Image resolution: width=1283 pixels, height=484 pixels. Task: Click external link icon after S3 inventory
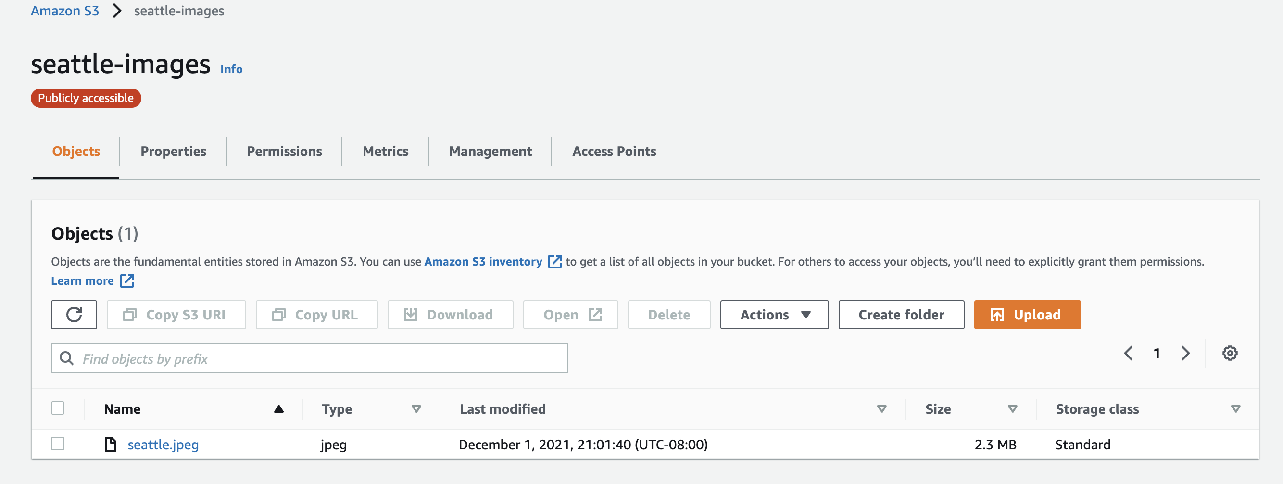tap(554, 262)
